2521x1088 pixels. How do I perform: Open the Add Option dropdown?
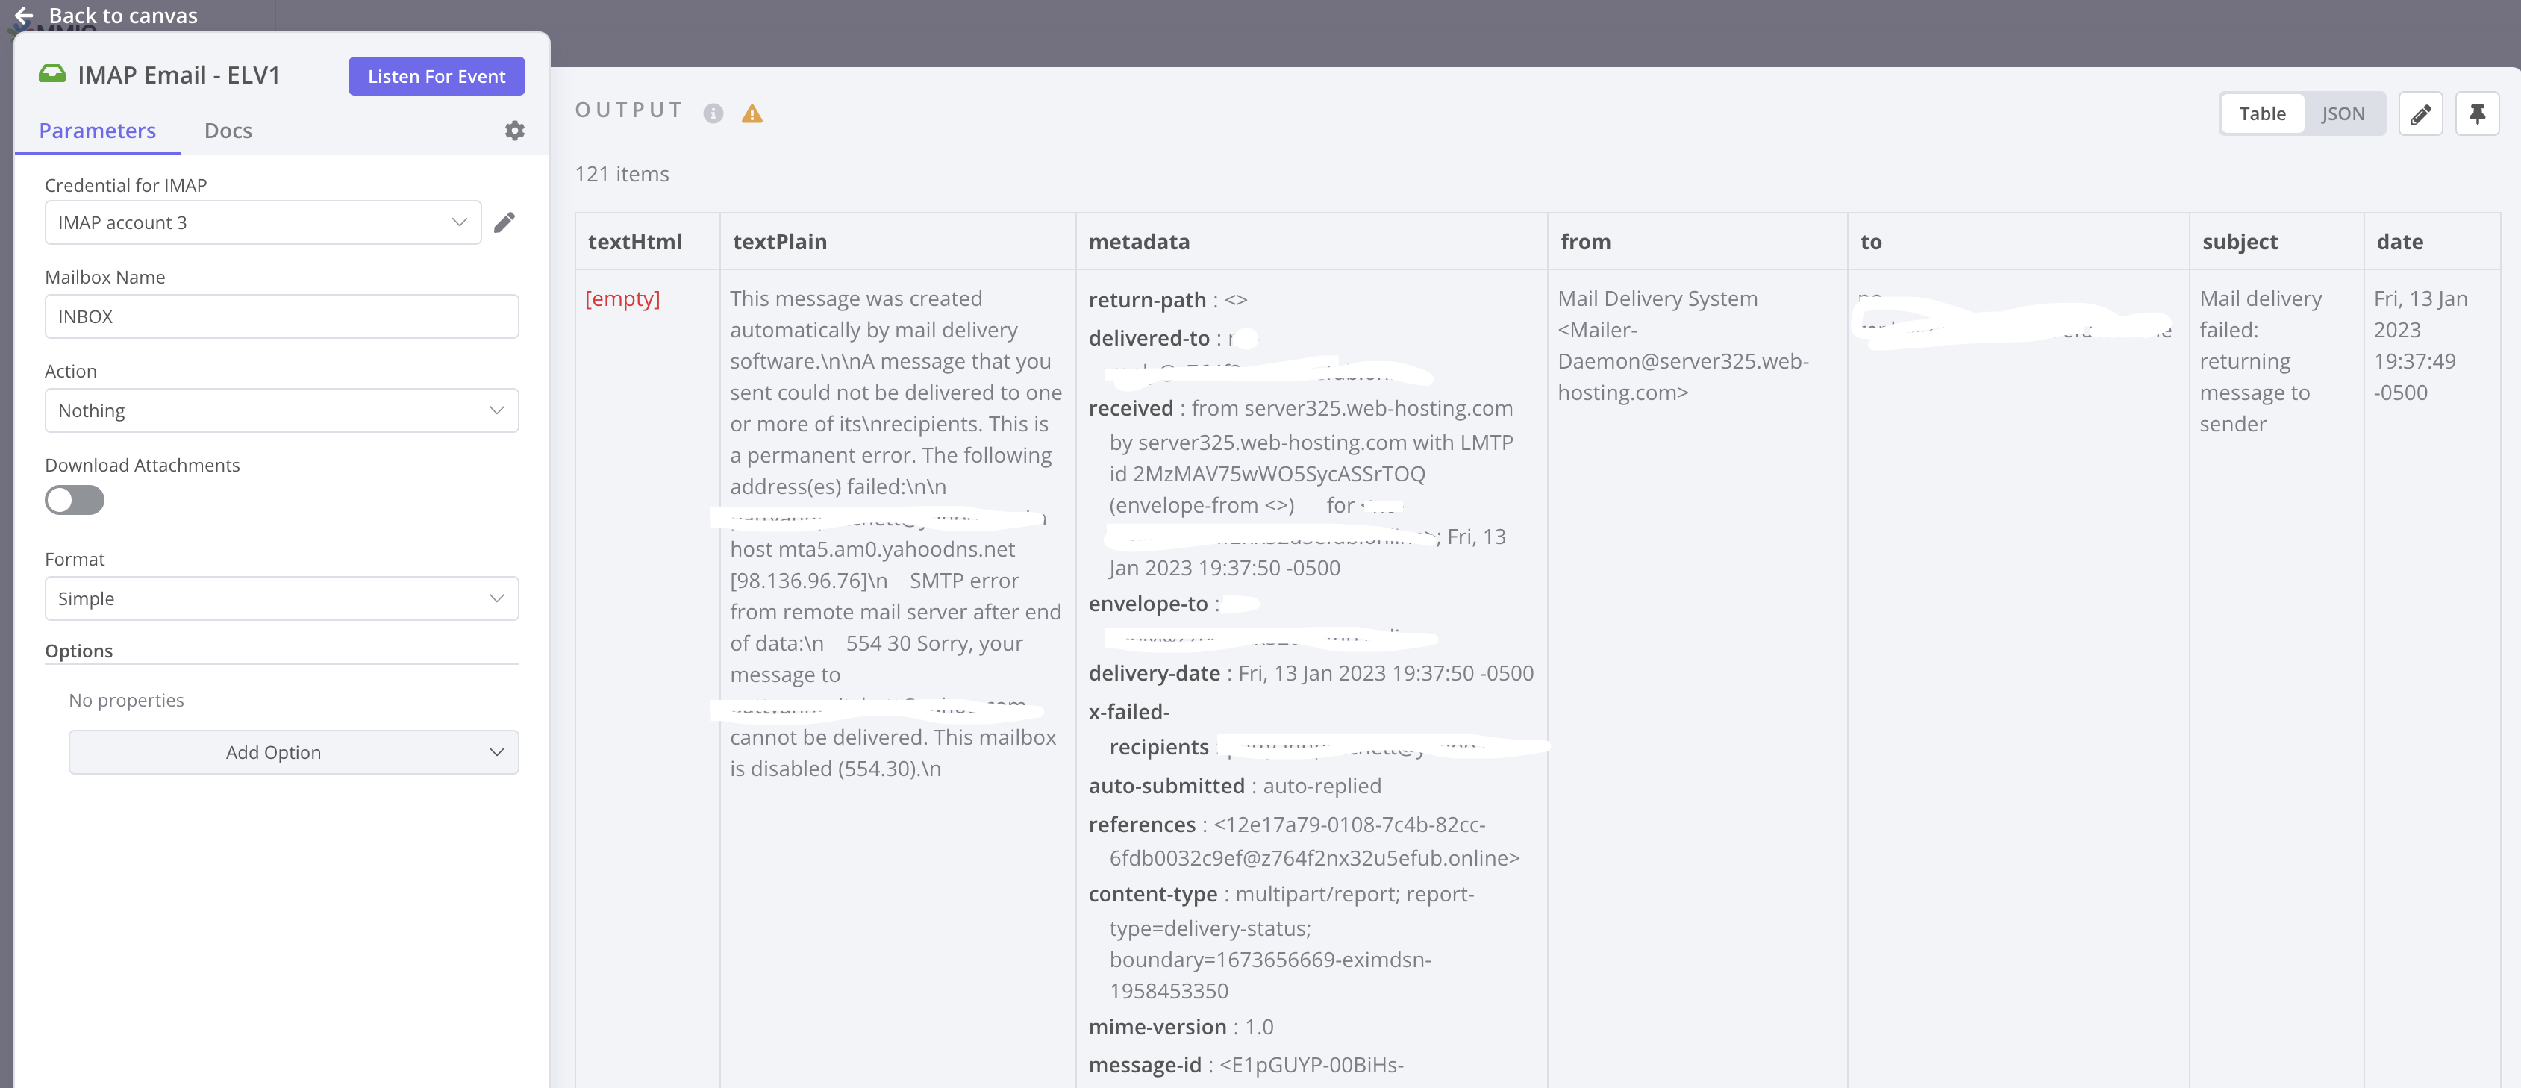(x=293, y=751)
